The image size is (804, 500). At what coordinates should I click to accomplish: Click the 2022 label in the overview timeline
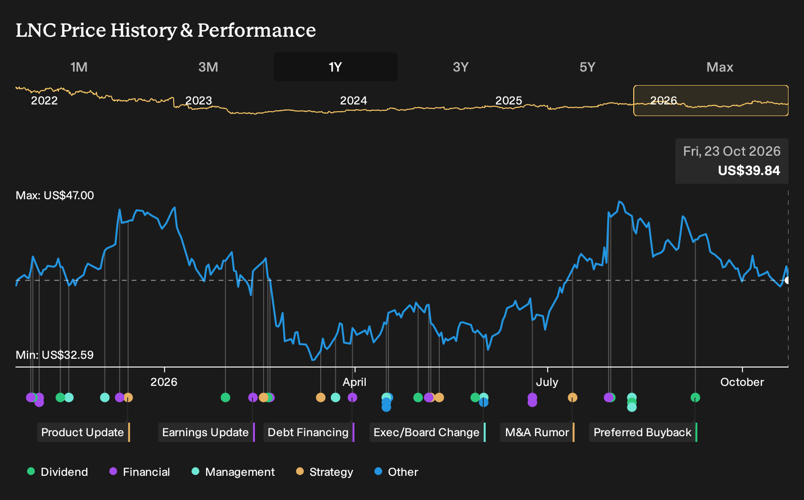point(44,101)
